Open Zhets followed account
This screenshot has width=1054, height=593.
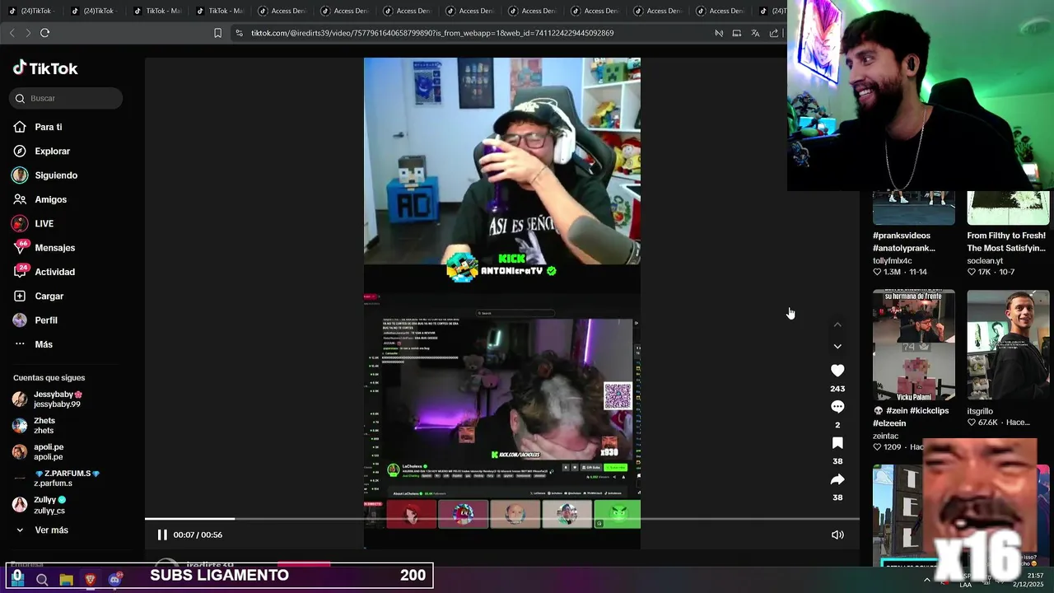click(35, 426)
